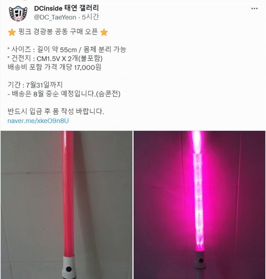266x279 pixels.
Task: View the left photo of the unlit pink baton
Action: pyautogui.click(x=66, y=205)
